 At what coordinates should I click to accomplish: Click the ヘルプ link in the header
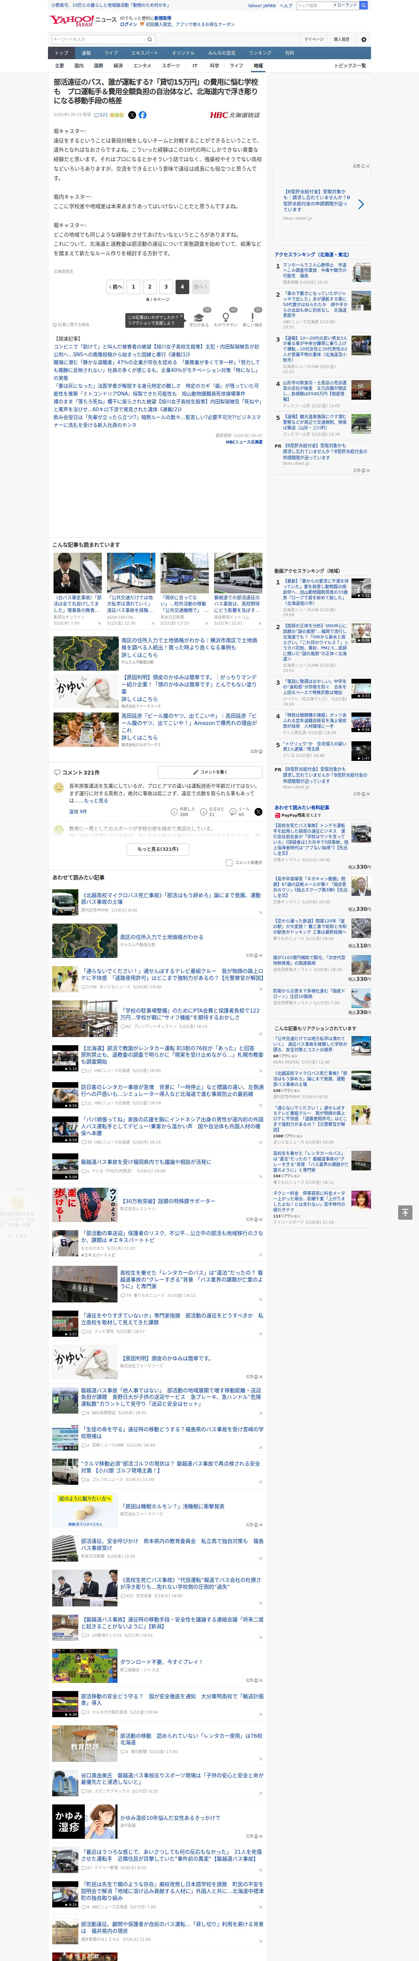coord(285,5)
